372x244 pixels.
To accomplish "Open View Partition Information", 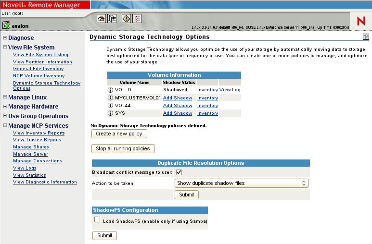I will (42, 62).
